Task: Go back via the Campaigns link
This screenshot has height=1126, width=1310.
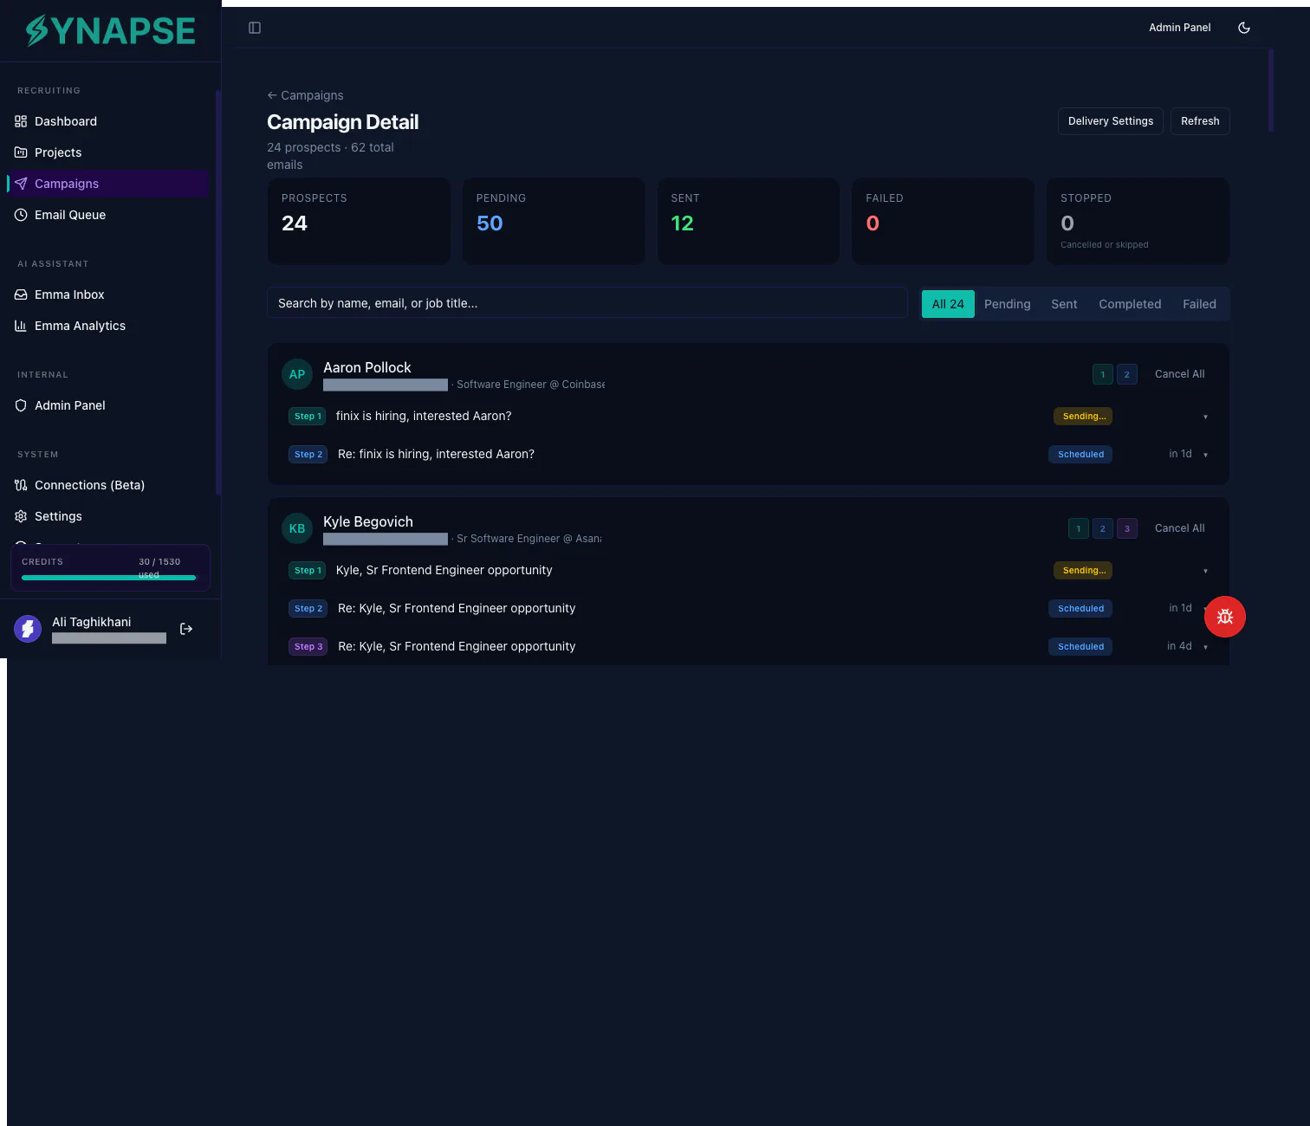Action: click(x=305, y=95)
